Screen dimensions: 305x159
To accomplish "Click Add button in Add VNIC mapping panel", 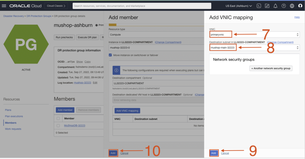I will (214, 153).
